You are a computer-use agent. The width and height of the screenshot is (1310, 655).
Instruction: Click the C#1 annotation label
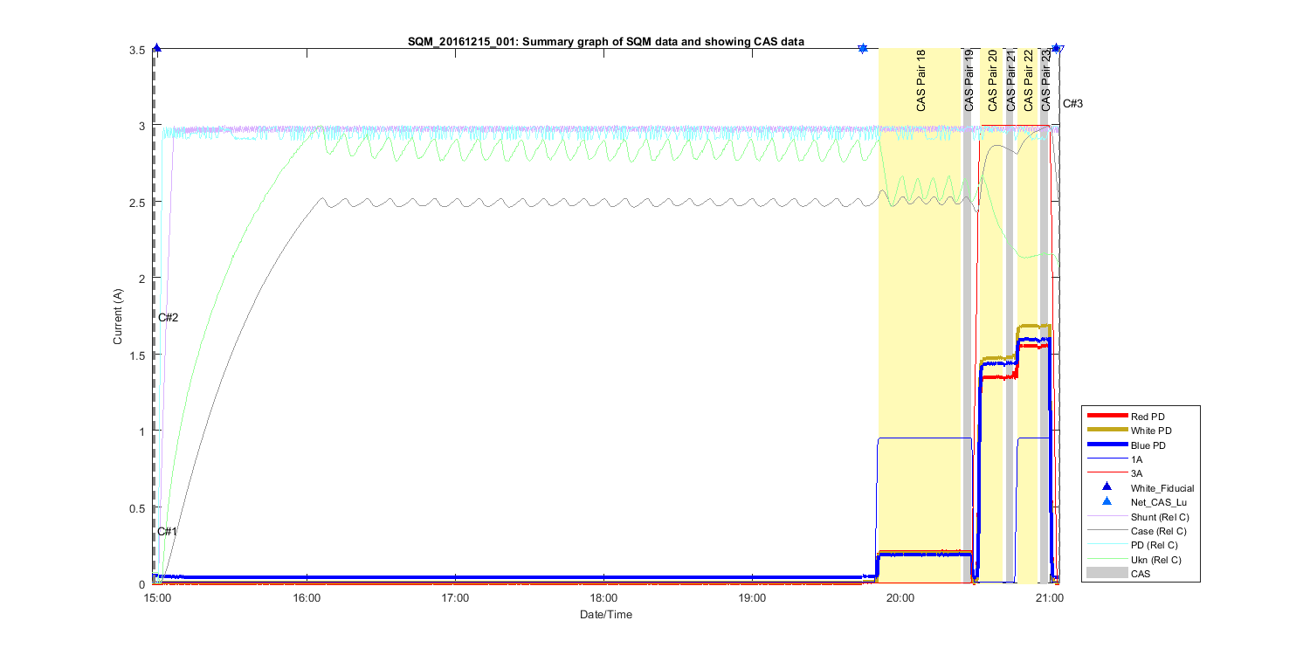[x=168, y=532]
